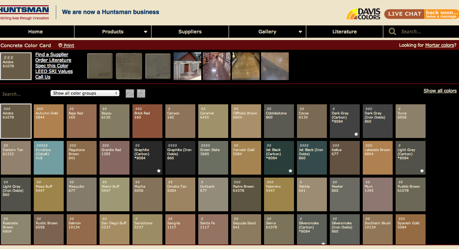Click the search magnifier icon in navbar
Image resolution: width=459 pixels, height=249 pixels.
[392, 32]
